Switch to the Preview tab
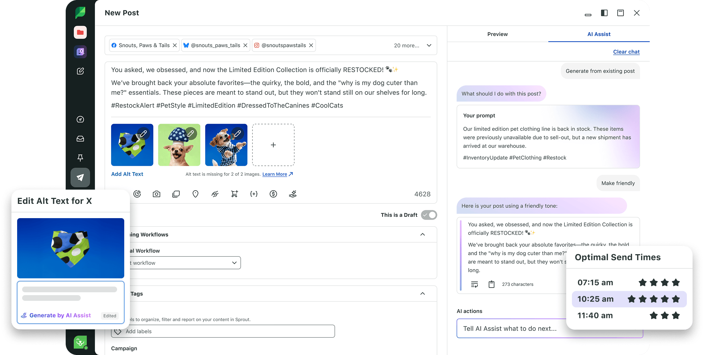This screenshot has width=704, height=355. tap(498, 34)
